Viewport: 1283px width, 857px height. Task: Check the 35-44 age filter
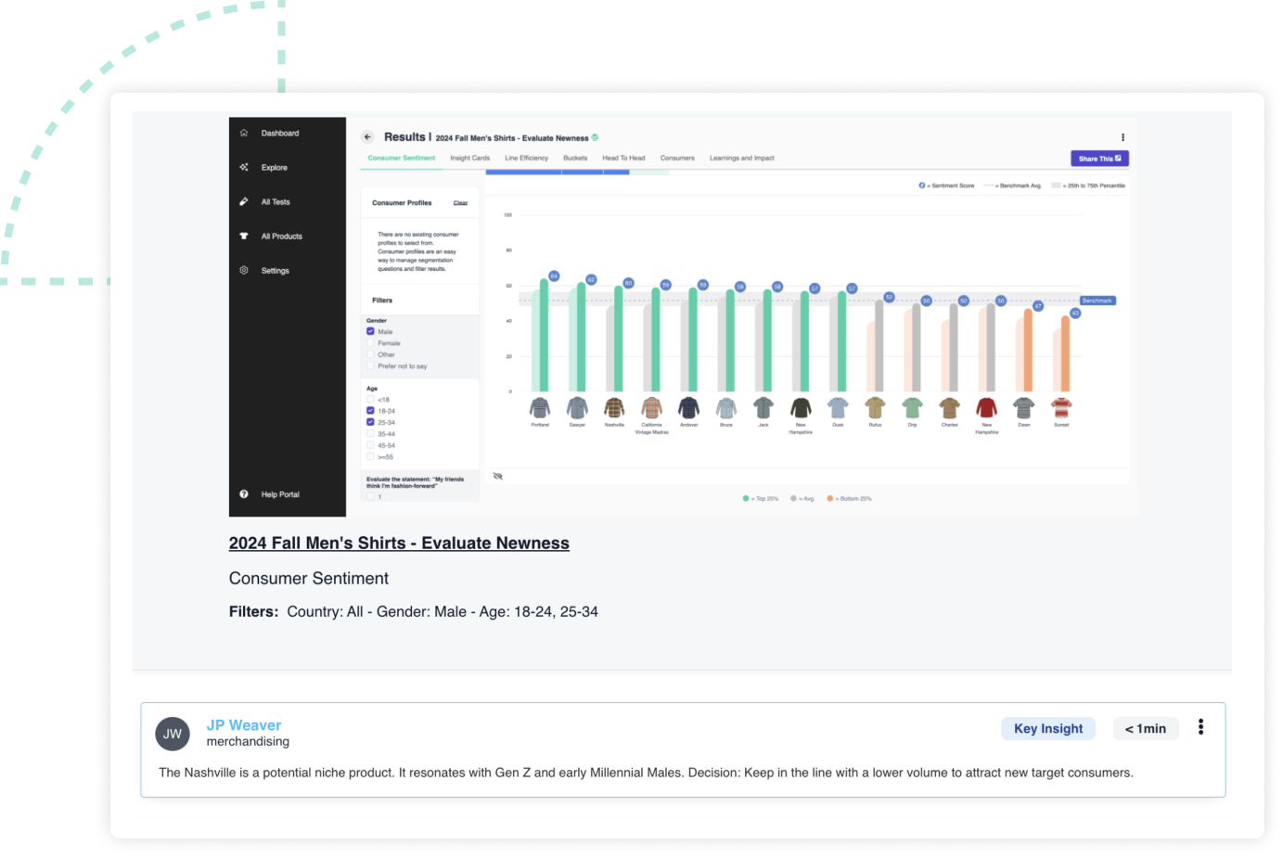pyautogui.click(x=370, y=434)
